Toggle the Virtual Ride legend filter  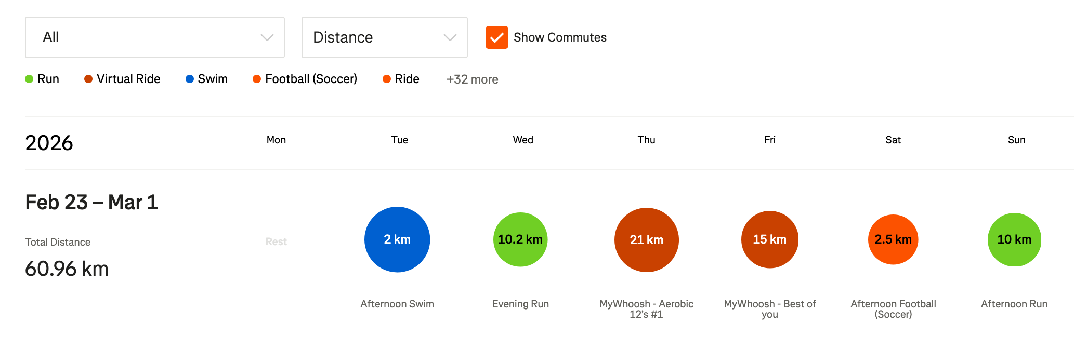123,79
